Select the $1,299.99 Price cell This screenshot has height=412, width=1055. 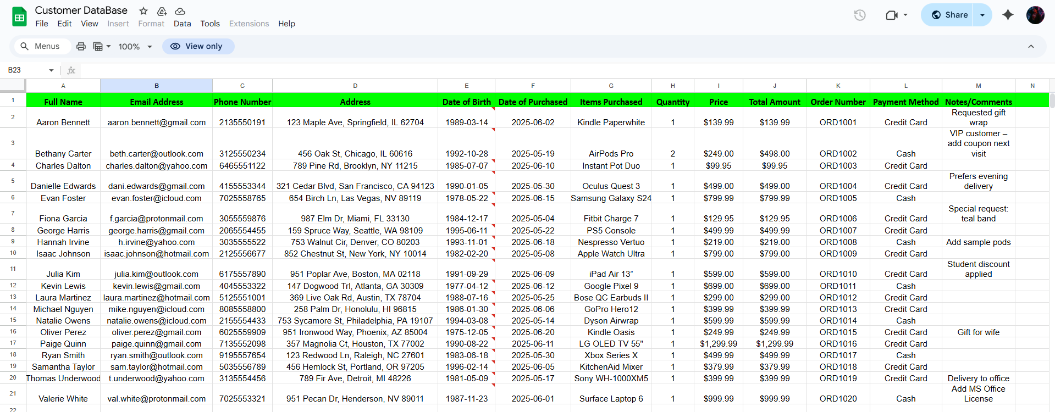[x=719, y=343]
